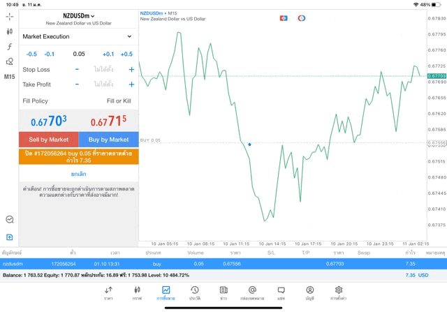Expand the NZDUSDm symbol selector
This screenshot has height=312, width=447.
click(79, 16)
